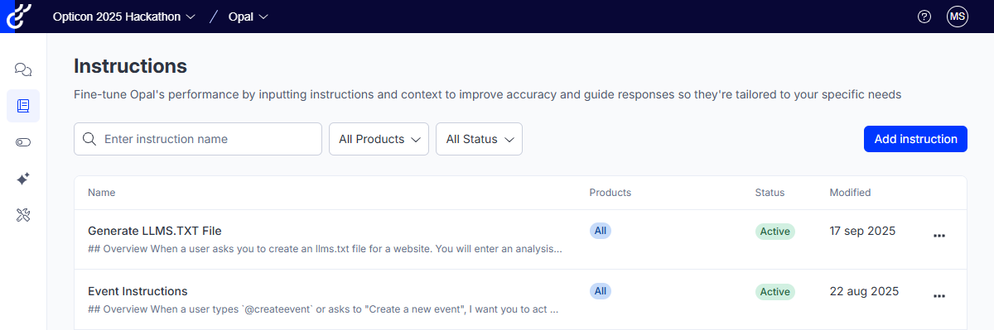994x330 pixels.
Task: Open the sparkle agents icon in sidebar
Action: tap(23, 179)
